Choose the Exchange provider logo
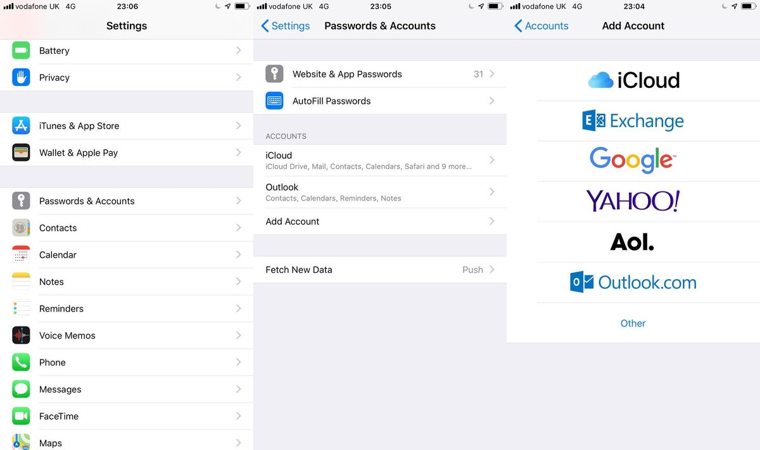Screen dimensions: 760x450 633,121
